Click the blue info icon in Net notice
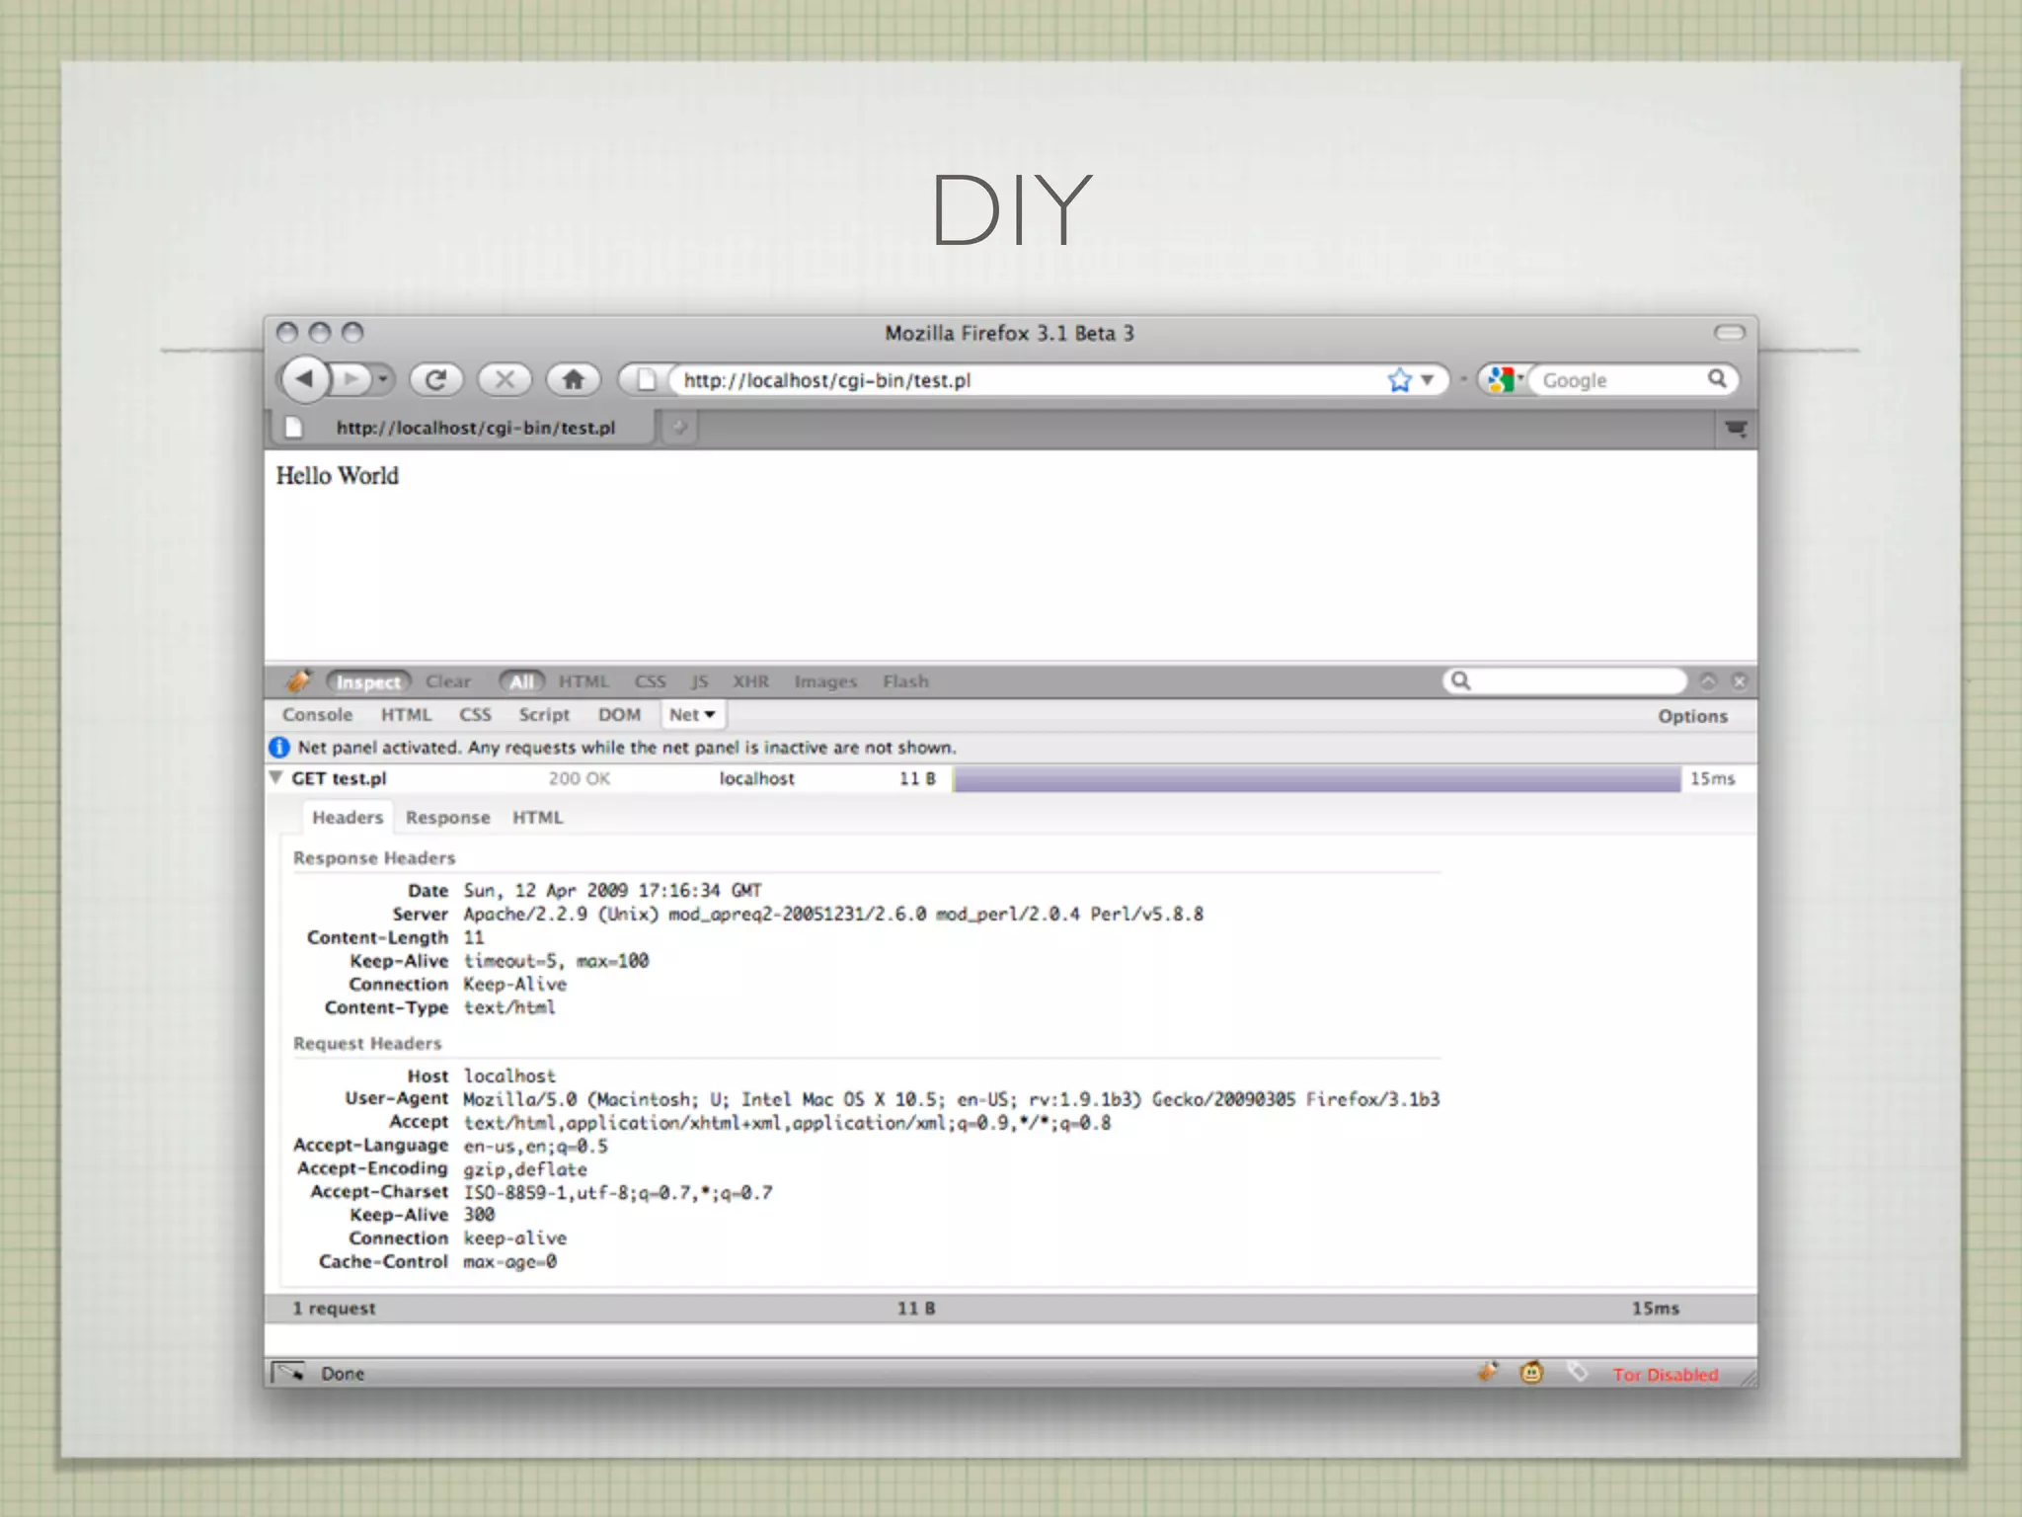 tap(279, 748)
